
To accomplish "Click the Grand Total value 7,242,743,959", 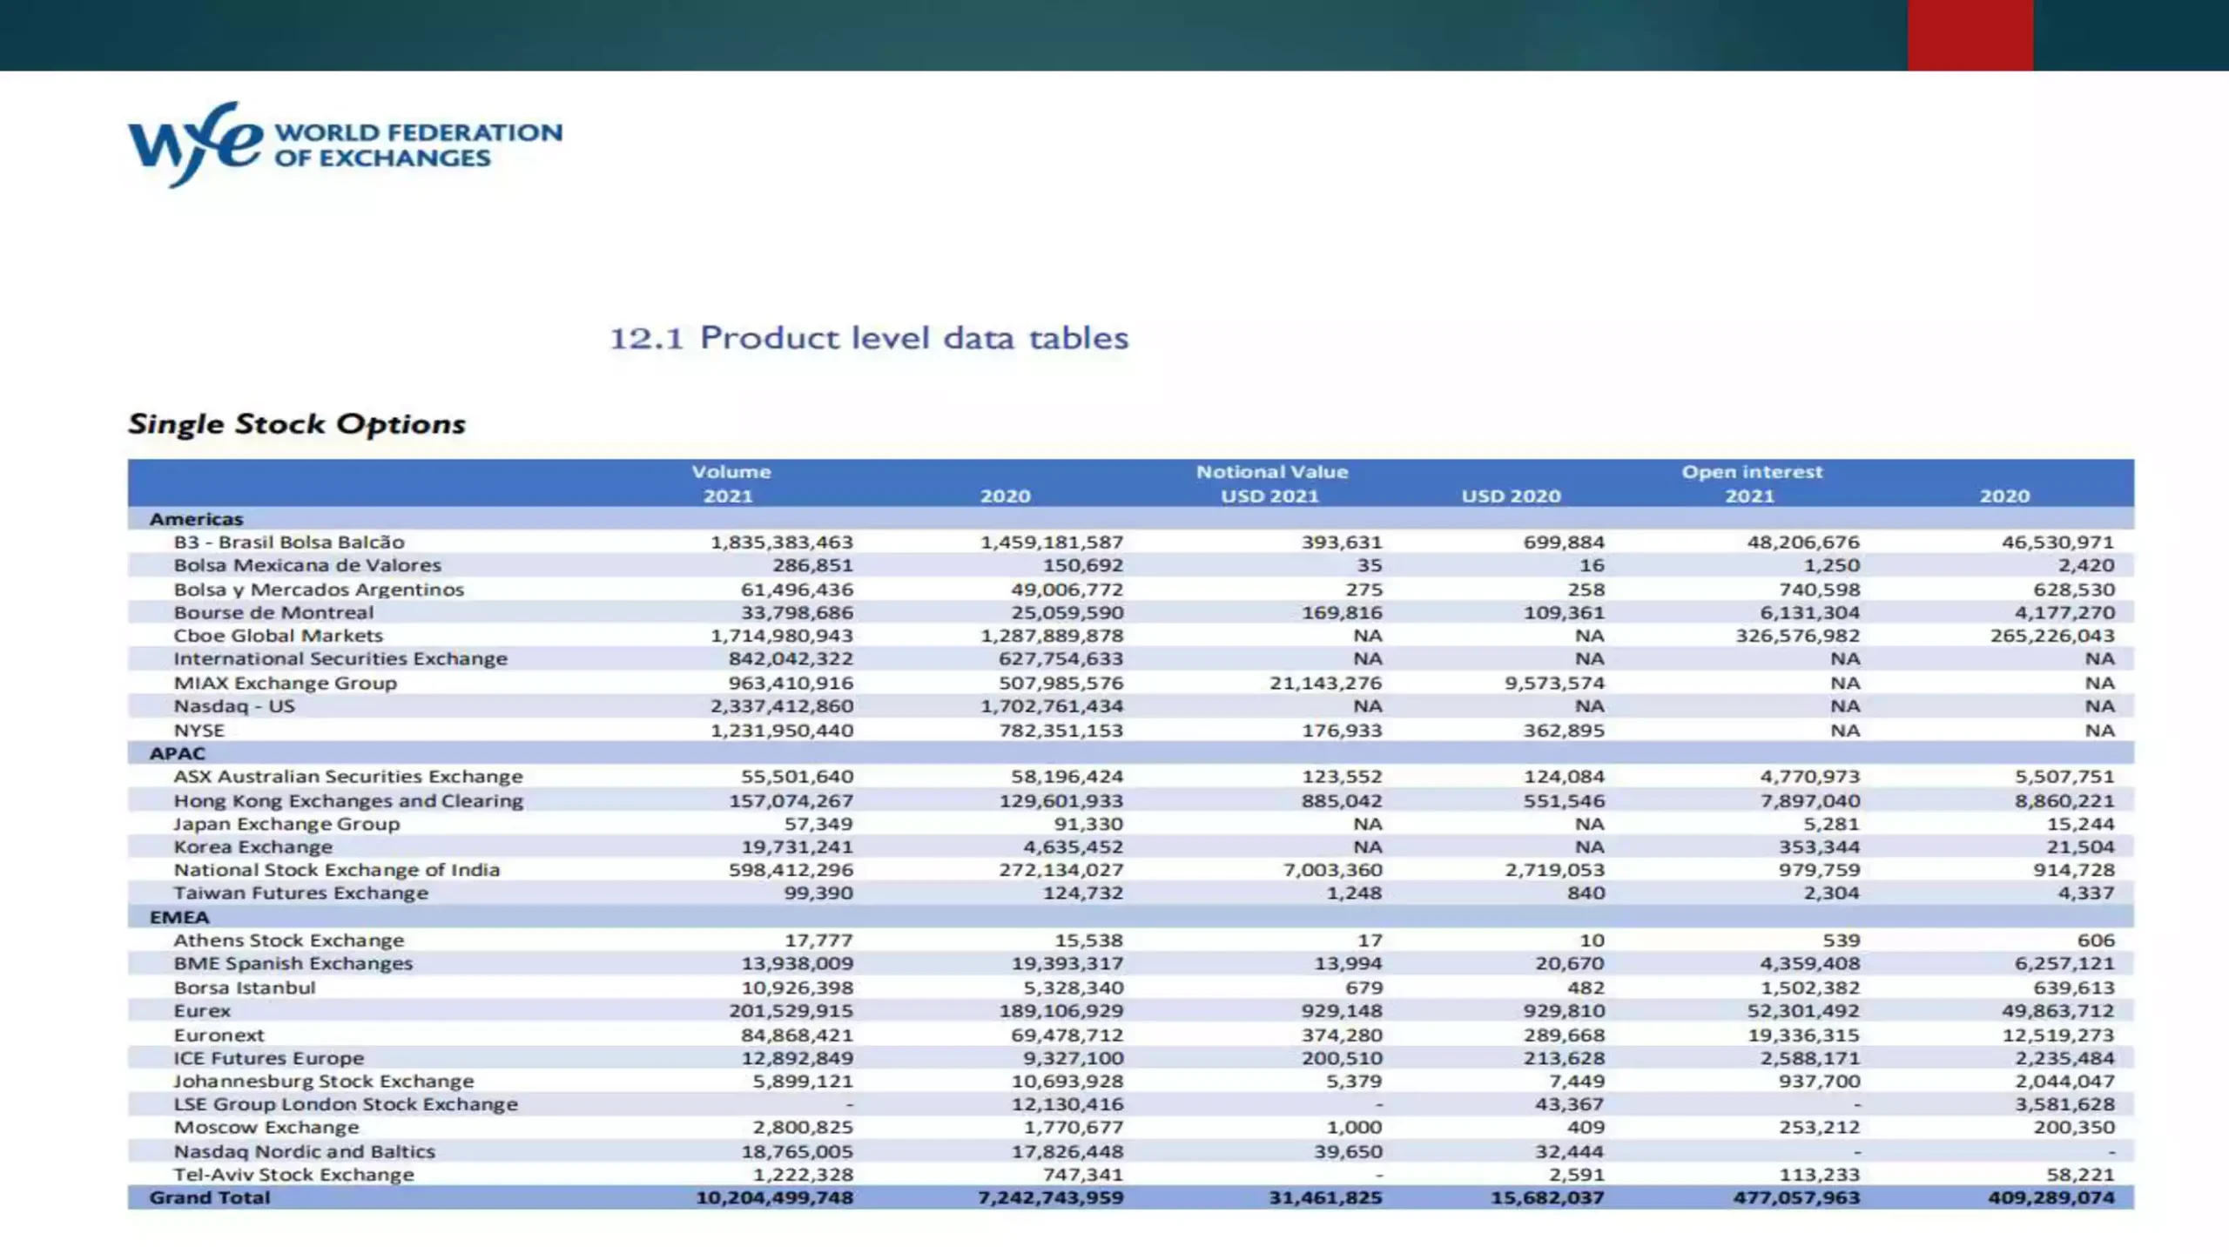I will 1051,1198.
